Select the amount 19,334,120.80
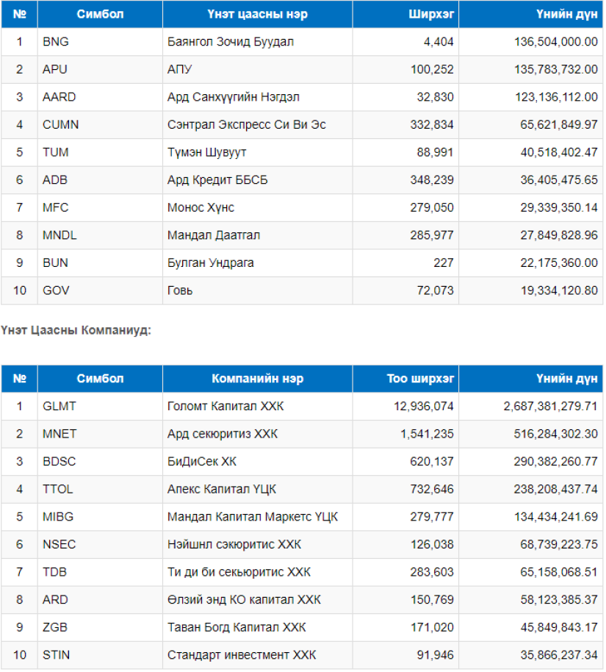Image resolution: width=606 pixels, height=672 pixels. 559,290
